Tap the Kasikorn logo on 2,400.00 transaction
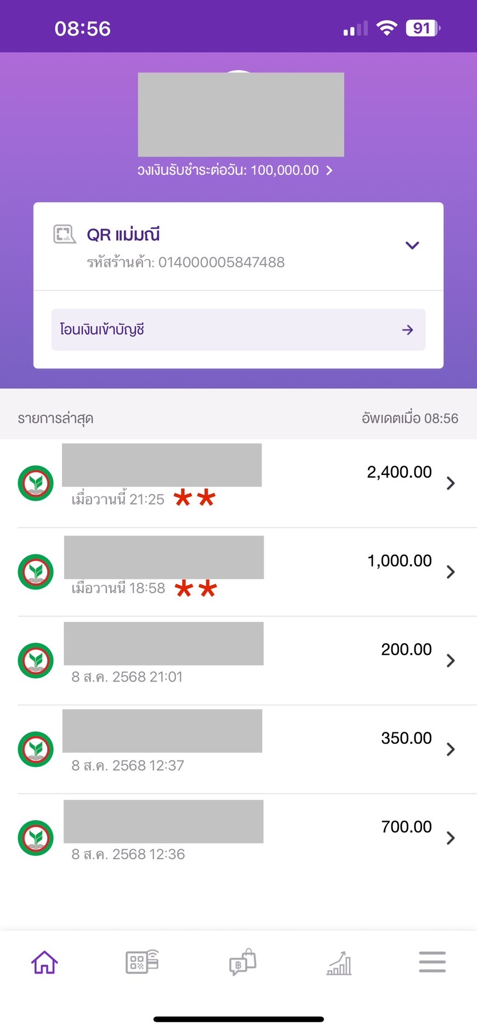This screenshot has width=477, height=1031. 36,483
